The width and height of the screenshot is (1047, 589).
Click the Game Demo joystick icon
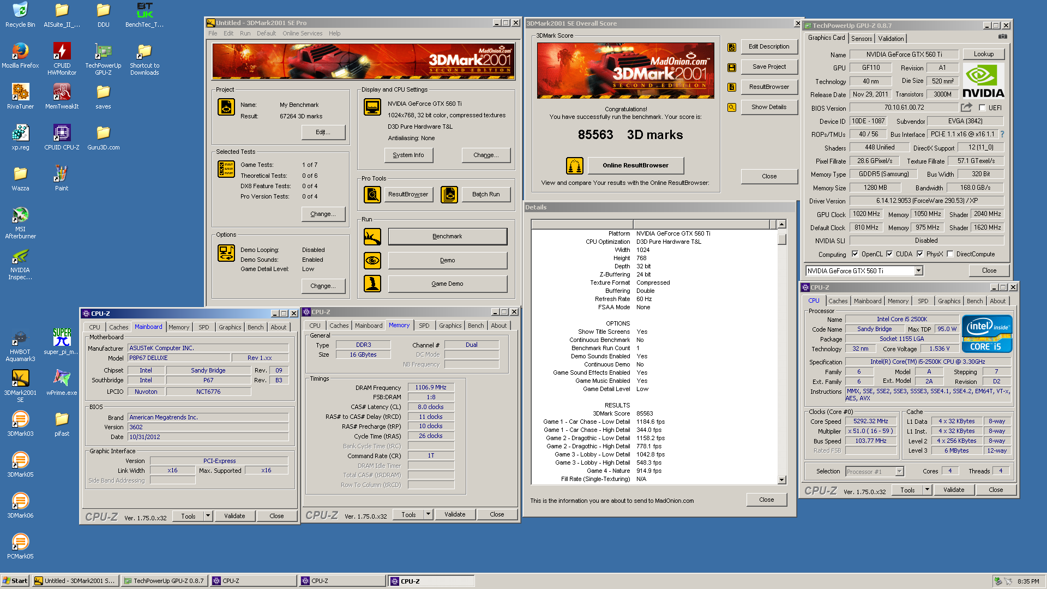pyautogui.click(x=372, y=284)
